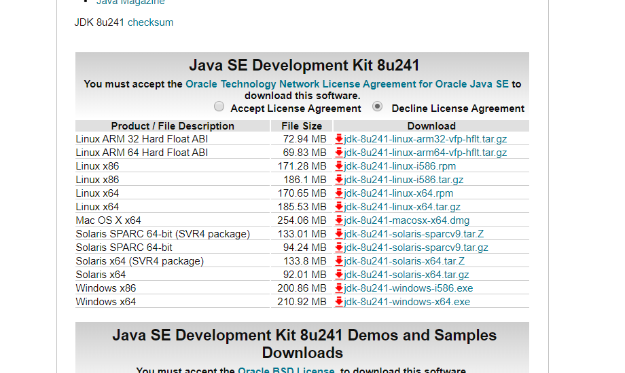Screen dimensions: 625x373
Task: Click the 170.65 MB file size
Action: (x=302, y=193)
